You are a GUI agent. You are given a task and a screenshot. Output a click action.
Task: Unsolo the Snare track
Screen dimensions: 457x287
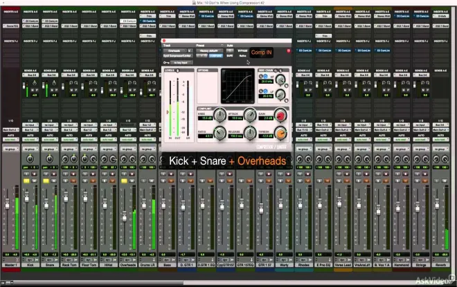[x=46, y=180]
